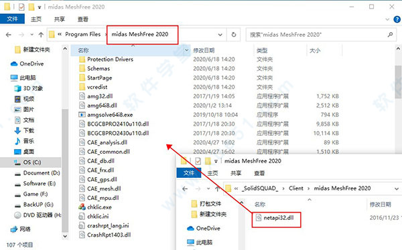Sort by the 大小 column header

coord(315,50)
